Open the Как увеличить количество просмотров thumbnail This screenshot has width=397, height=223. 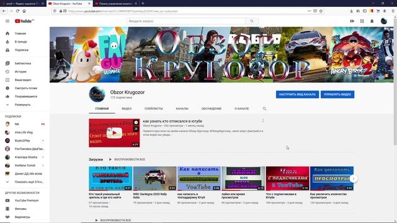click(332, 178)
